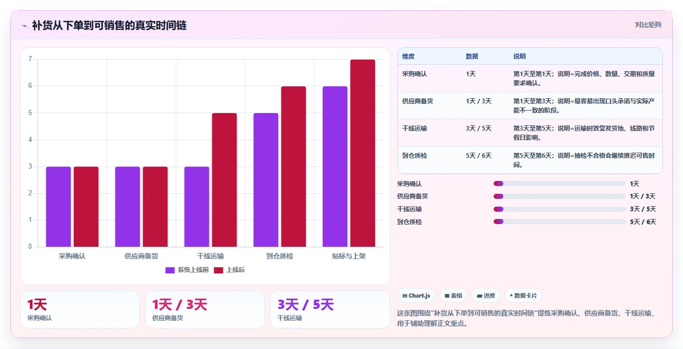Image resolution: width=683 pixels, height=349 pixels.
Task: Click the description starting 第1天至第1天
Action: [584, 78]
